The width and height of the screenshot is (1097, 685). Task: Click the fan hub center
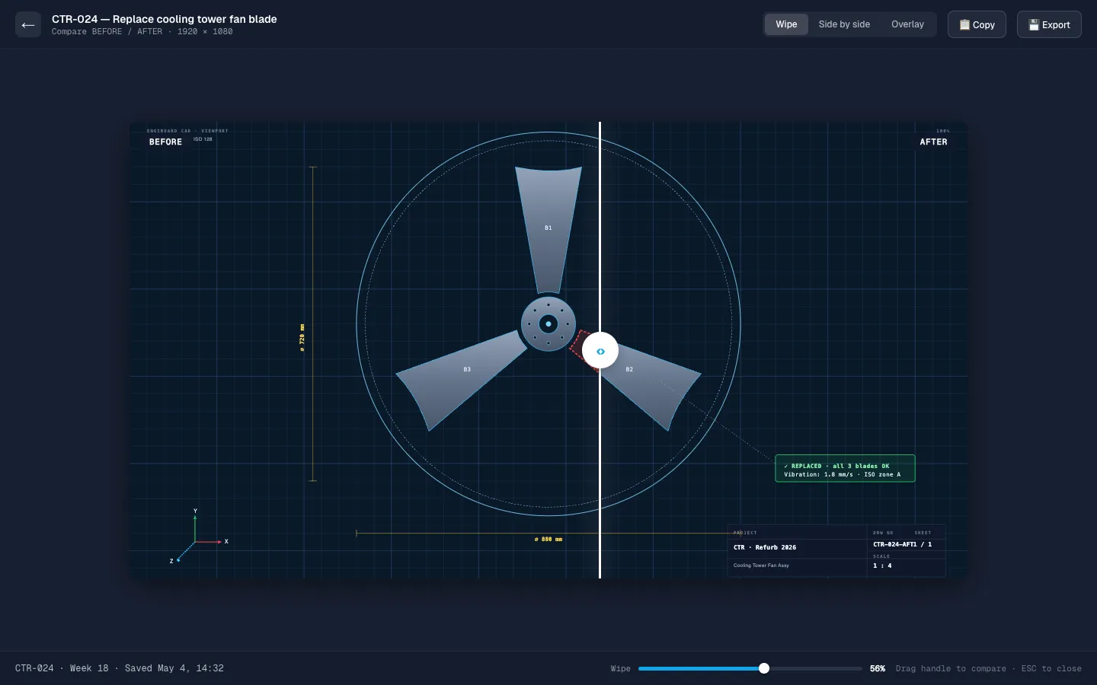548,324
